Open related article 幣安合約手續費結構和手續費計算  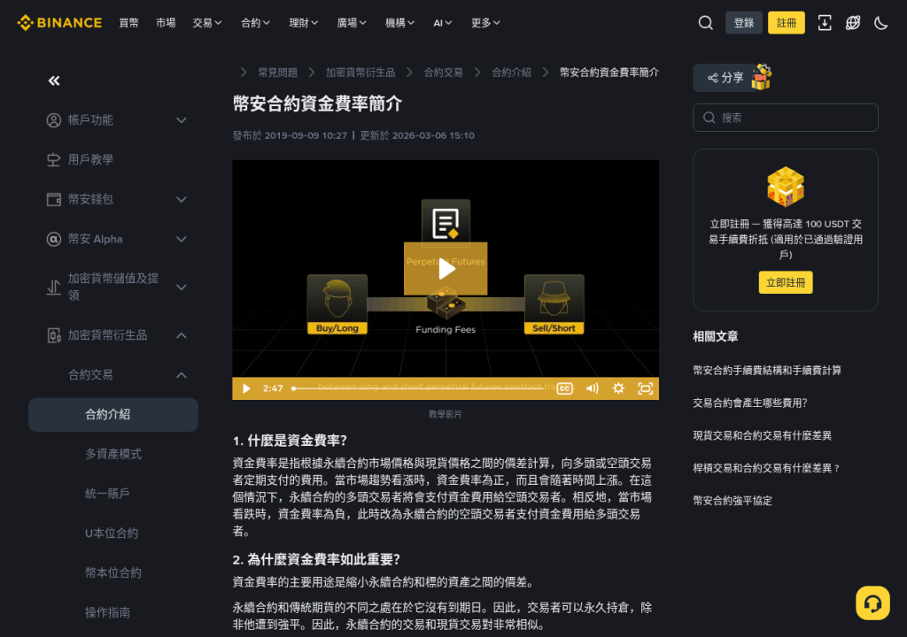click(767, 370)
